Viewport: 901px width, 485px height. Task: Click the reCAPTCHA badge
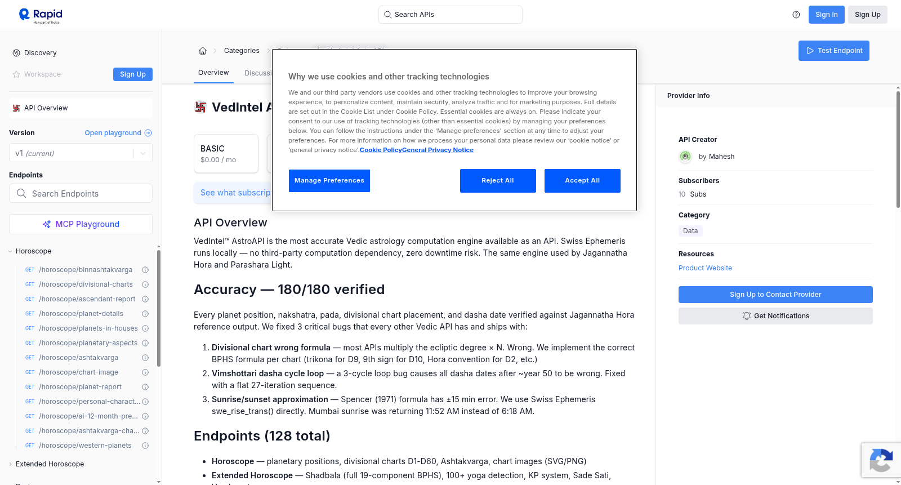[x=881, y=460]
